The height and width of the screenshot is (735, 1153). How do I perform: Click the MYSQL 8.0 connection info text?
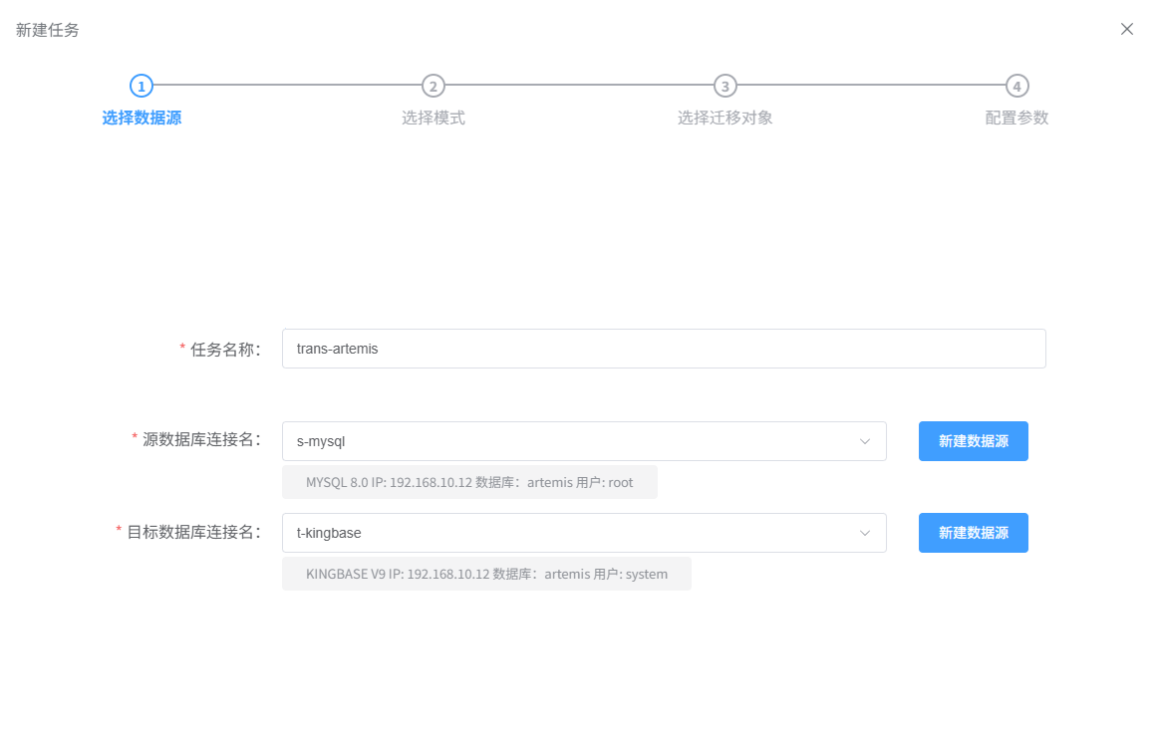(469, 482)
